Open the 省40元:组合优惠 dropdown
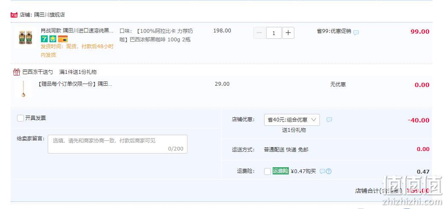The width and height of the screenshot is (446, 209). click(x=292, y=120)
